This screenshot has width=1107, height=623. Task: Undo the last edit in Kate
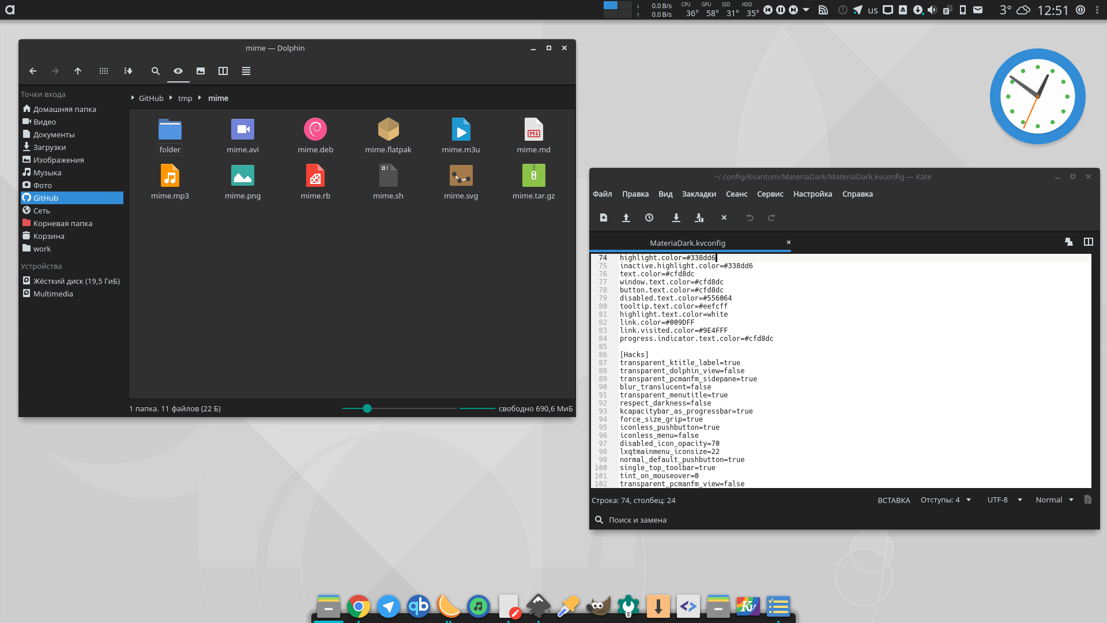[750, 217]
